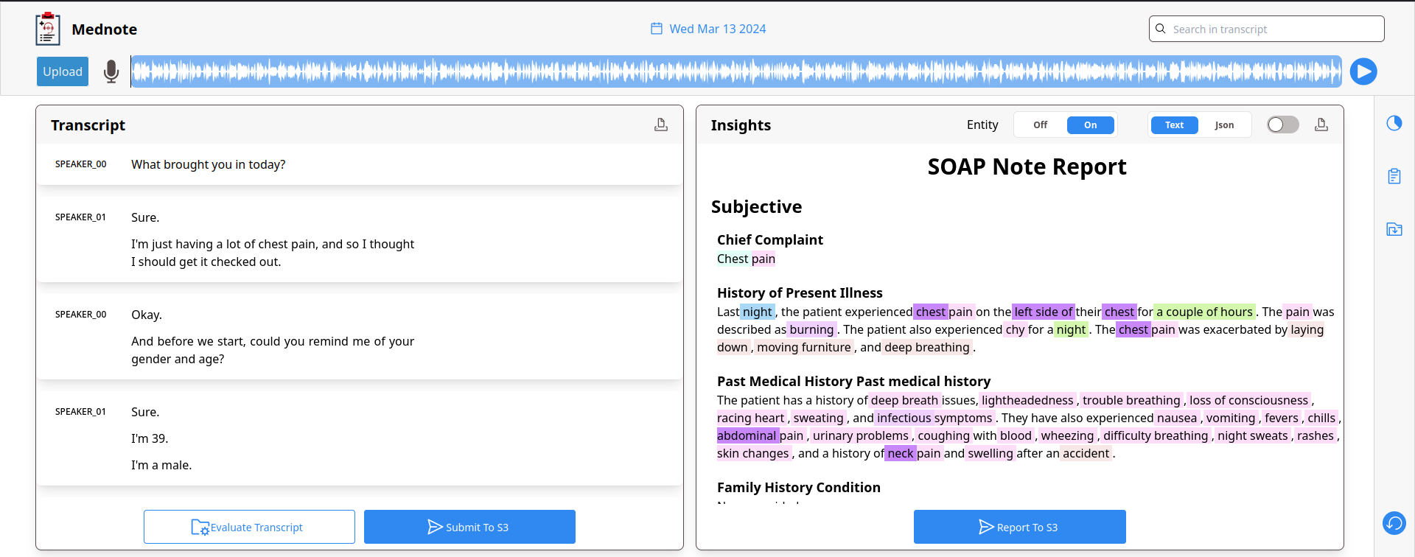Play the audio recording
The width and height of the screenshot is (1415, 557).
coord(1363,71)
